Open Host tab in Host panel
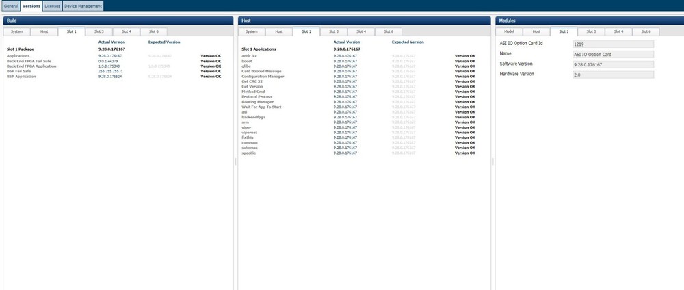Screen dimensions: 684x290 click(279, 31)
